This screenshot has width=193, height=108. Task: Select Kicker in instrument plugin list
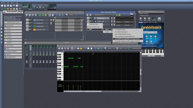coord(13,28)
